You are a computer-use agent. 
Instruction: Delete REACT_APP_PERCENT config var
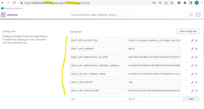(196, 82)
